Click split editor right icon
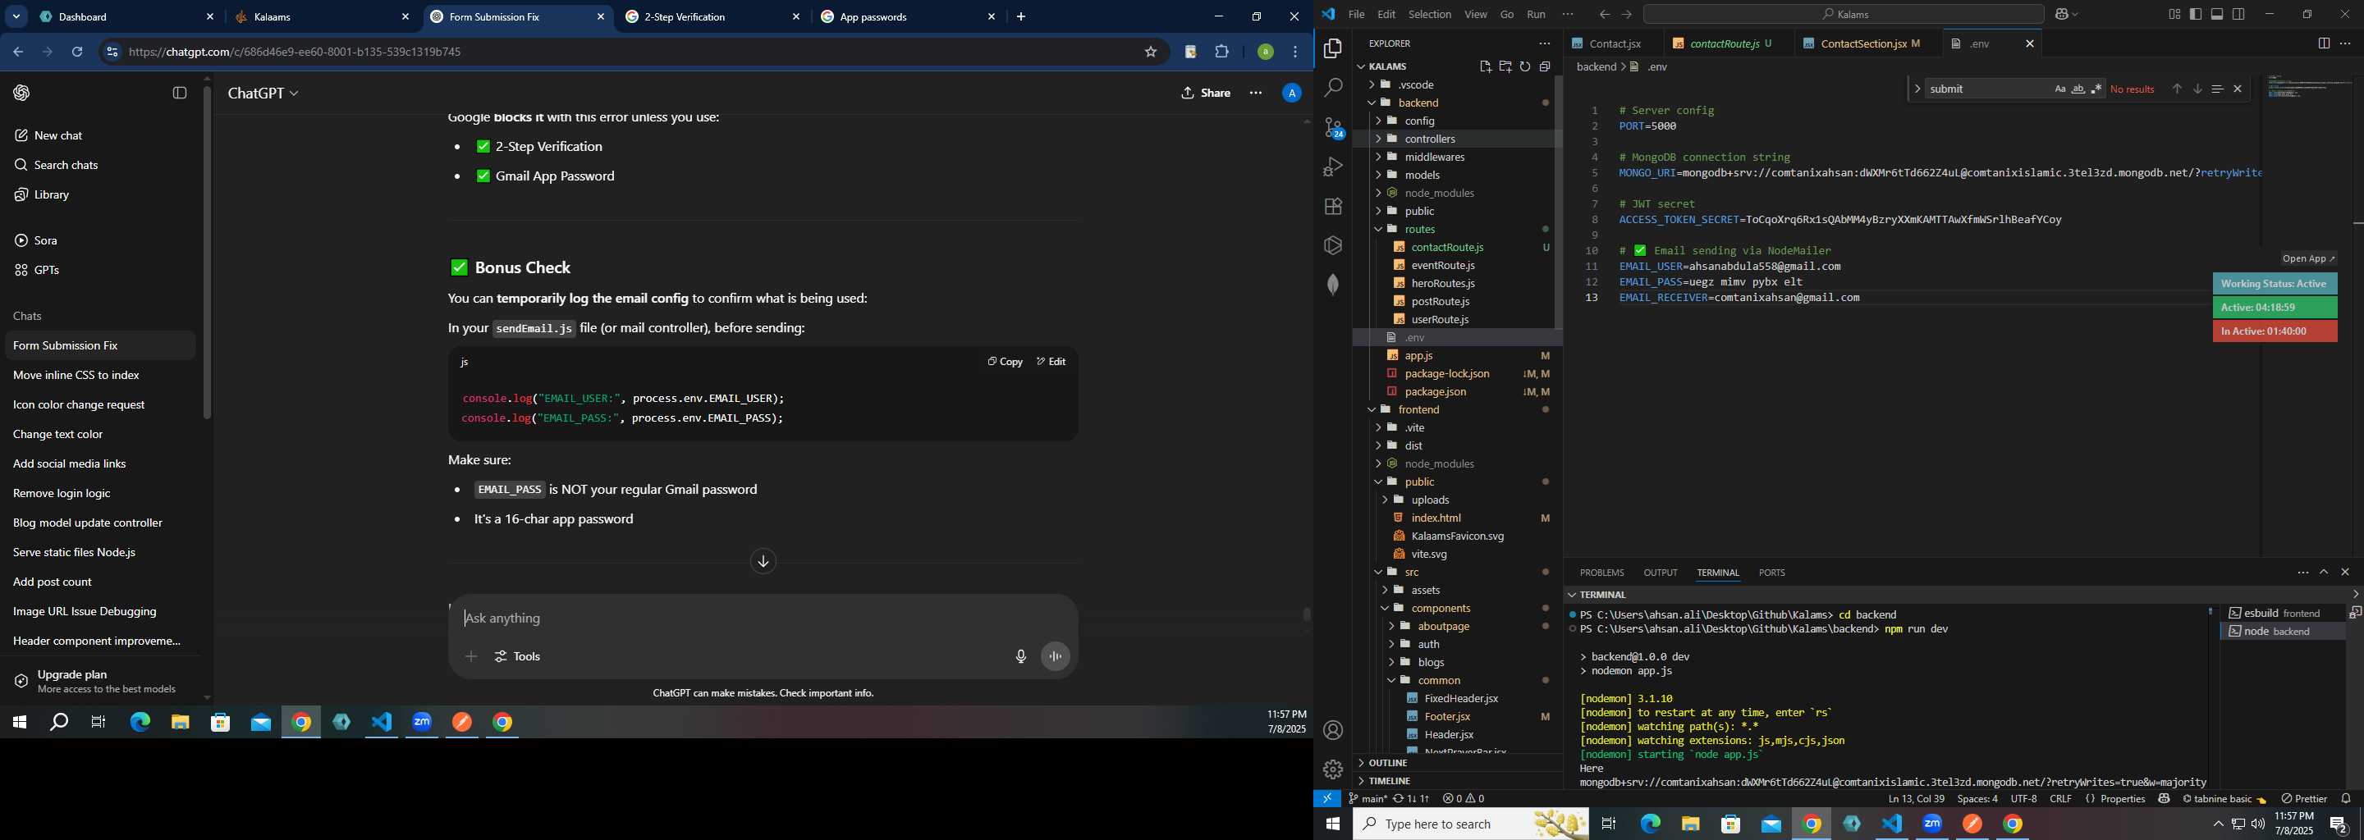Image resolution: width=2364 pixels, height=840 pixels. 2324,43
